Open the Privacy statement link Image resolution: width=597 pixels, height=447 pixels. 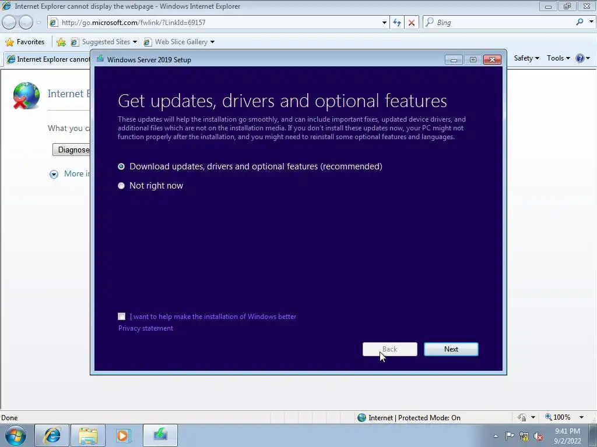pyautogui.click(x=145, y=328)
